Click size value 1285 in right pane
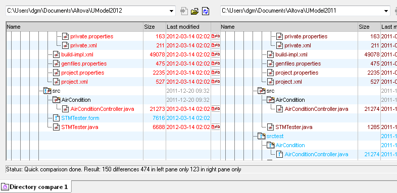 [373, 127]
